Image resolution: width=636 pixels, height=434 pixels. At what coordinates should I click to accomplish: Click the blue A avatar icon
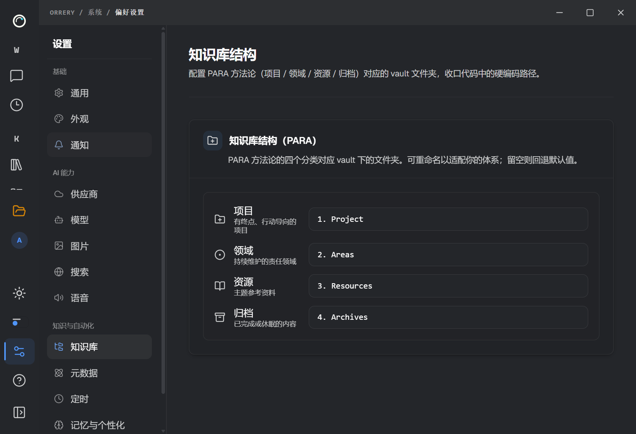(19, 240)
